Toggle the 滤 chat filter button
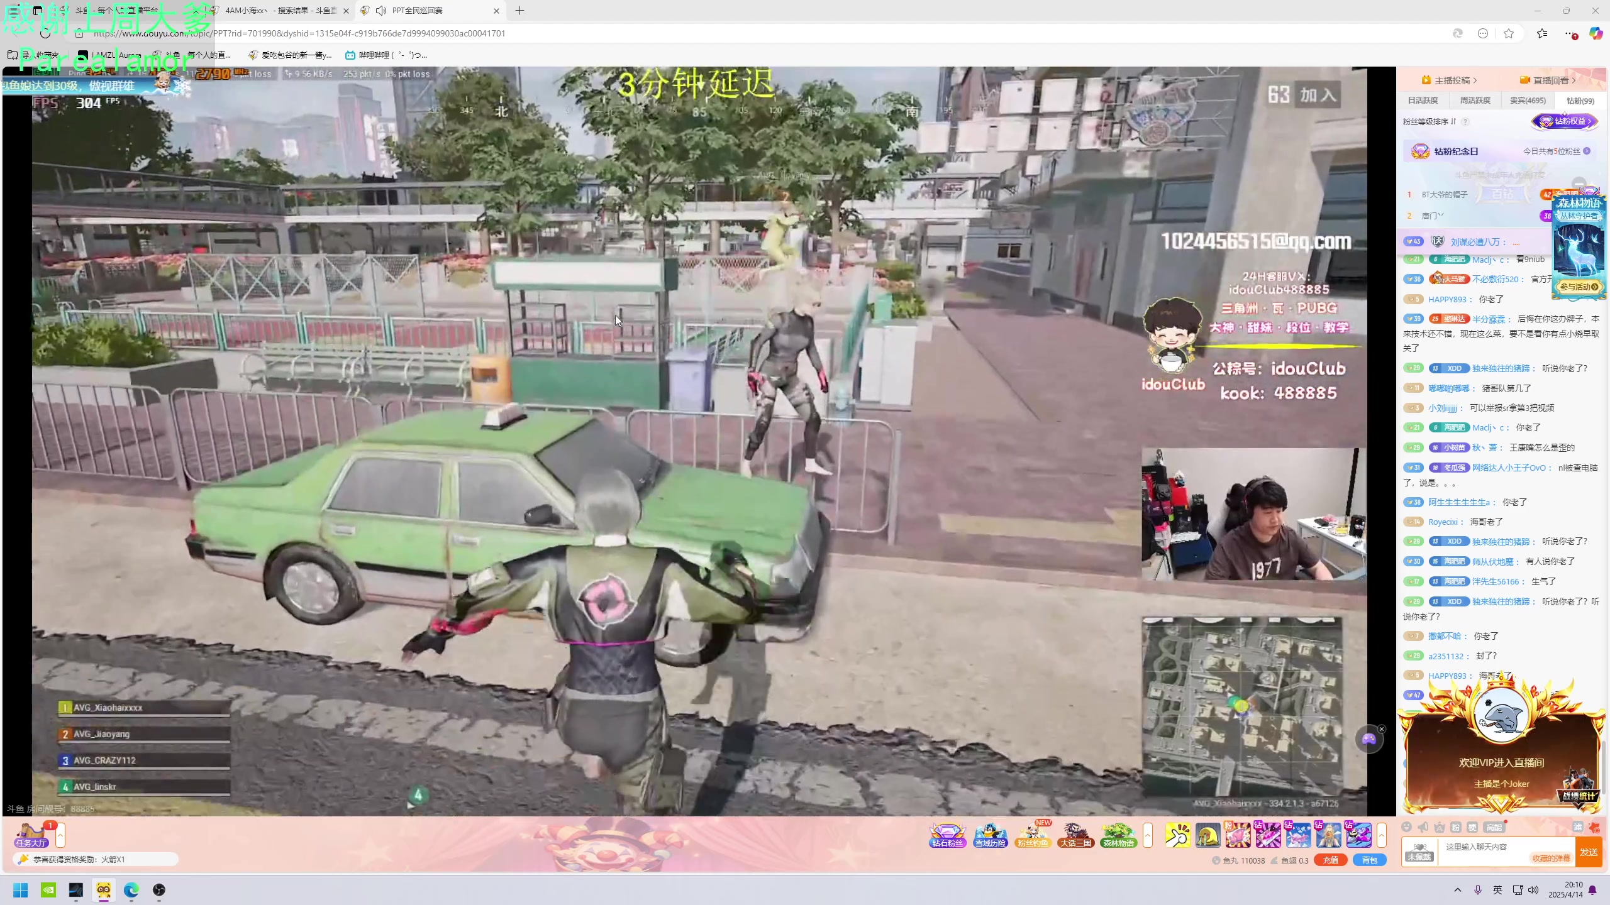Viewport: 1610px width, 905px height. tap(1578, 827)
